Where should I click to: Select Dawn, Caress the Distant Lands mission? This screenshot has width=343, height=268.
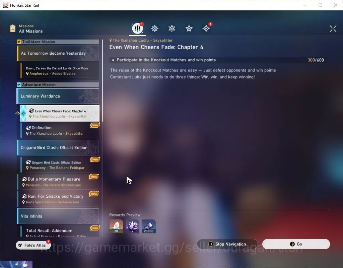point(60,71)
